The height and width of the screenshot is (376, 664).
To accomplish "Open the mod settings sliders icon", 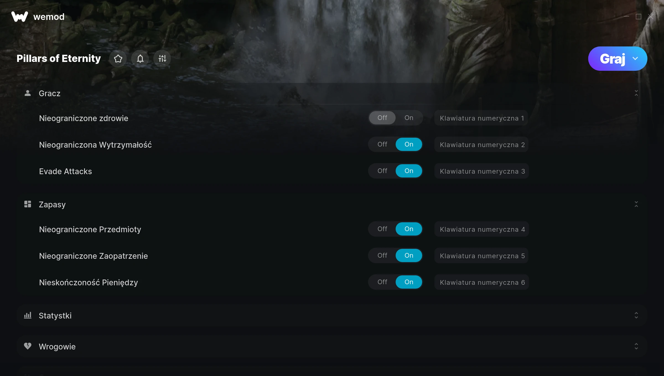I will tap(162, 59).
